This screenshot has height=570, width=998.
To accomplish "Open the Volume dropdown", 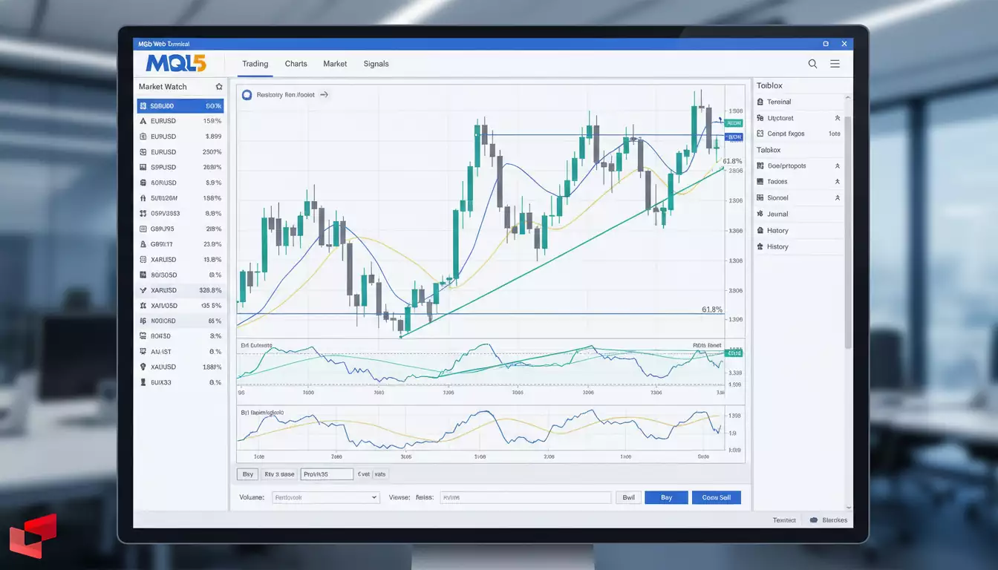I will (x=325, y=497).
